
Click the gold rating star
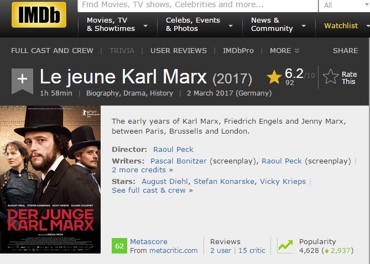(274, 77)
